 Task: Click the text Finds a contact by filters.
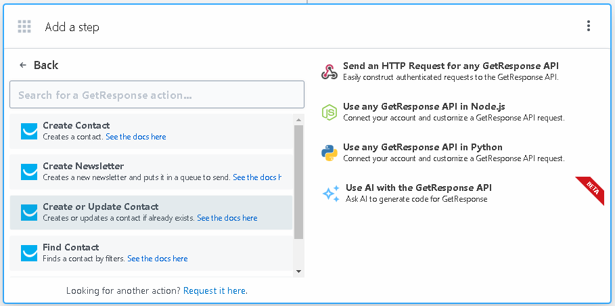[x=84, y=259]
